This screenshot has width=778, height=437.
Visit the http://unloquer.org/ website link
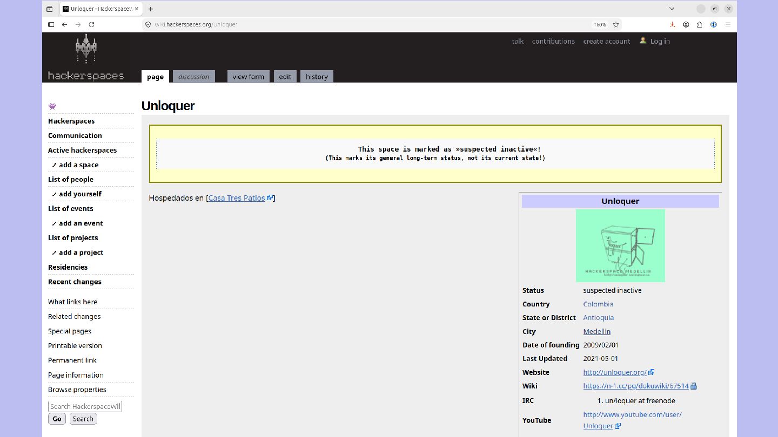point(615,372)
